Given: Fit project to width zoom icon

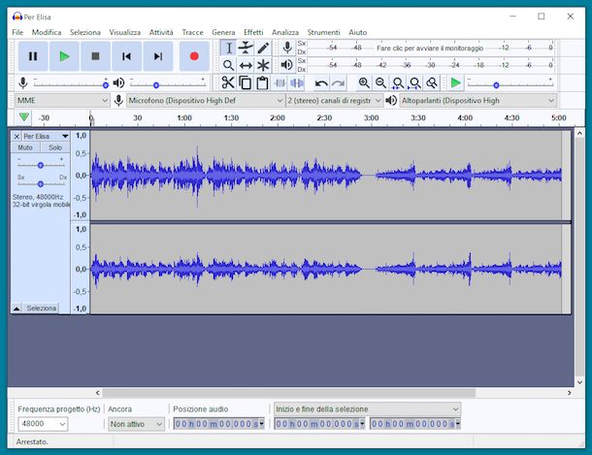Looking at the screenshot, I should [x=415, y=82].
